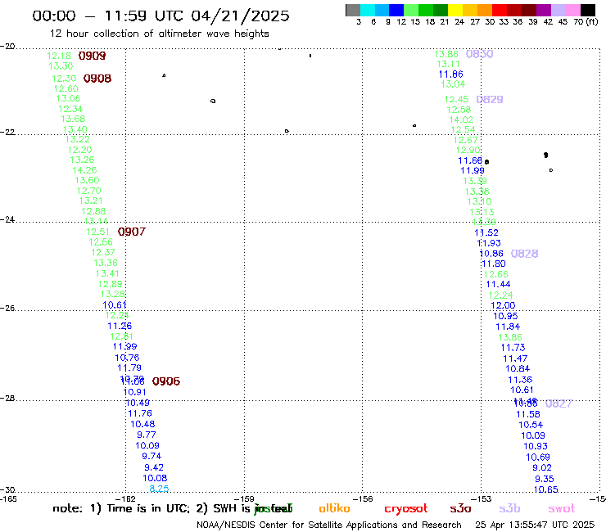The height and width of the screenshot is (532, 606).
Task: Click the latitude label -24
Action: (7, 219)
